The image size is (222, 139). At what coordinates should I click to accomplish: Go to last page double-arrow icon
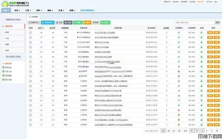pyautogui.click(x=217, y=131)
